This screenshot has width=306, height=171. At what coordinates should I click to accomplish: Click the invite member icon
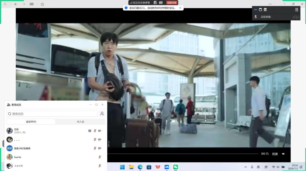click(x=102, y=114)
